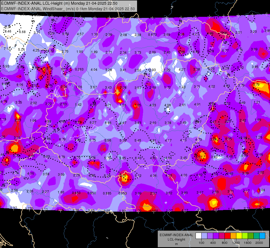Click the wind shear value 0.770
The image size is (270, 248).
[x=29, y=209]
